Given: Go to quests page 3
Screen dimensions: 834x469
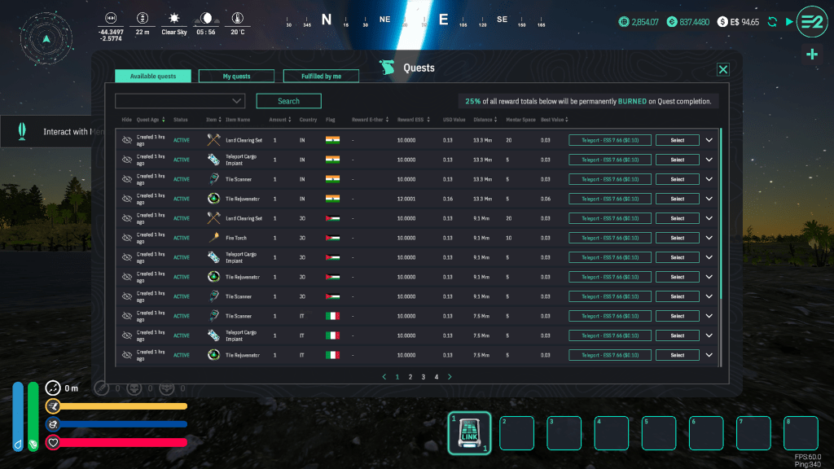Looking at the screenshot, I should tap(424, 377).
